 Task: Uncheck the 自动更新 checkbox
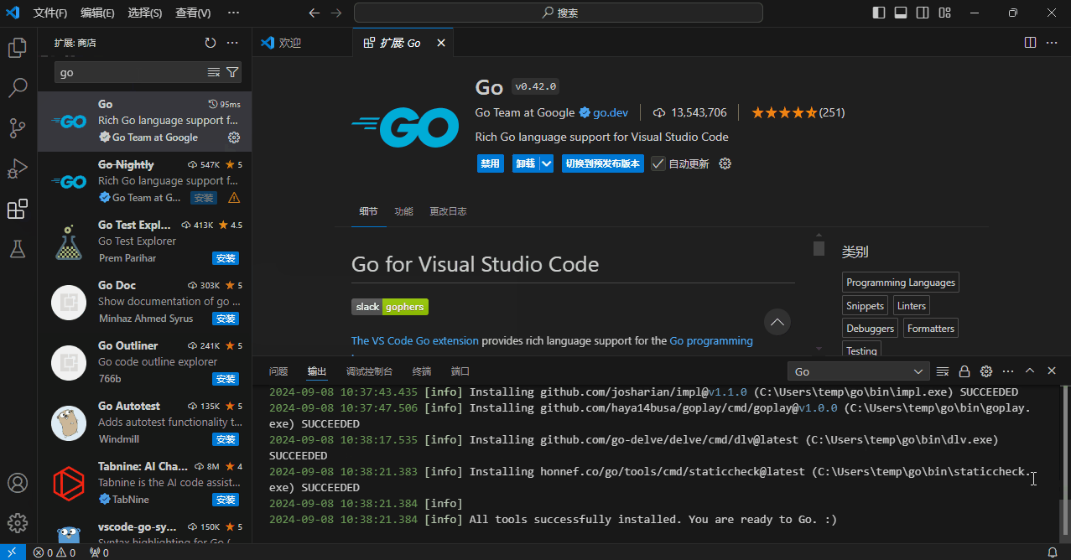(x=658, y=163)
